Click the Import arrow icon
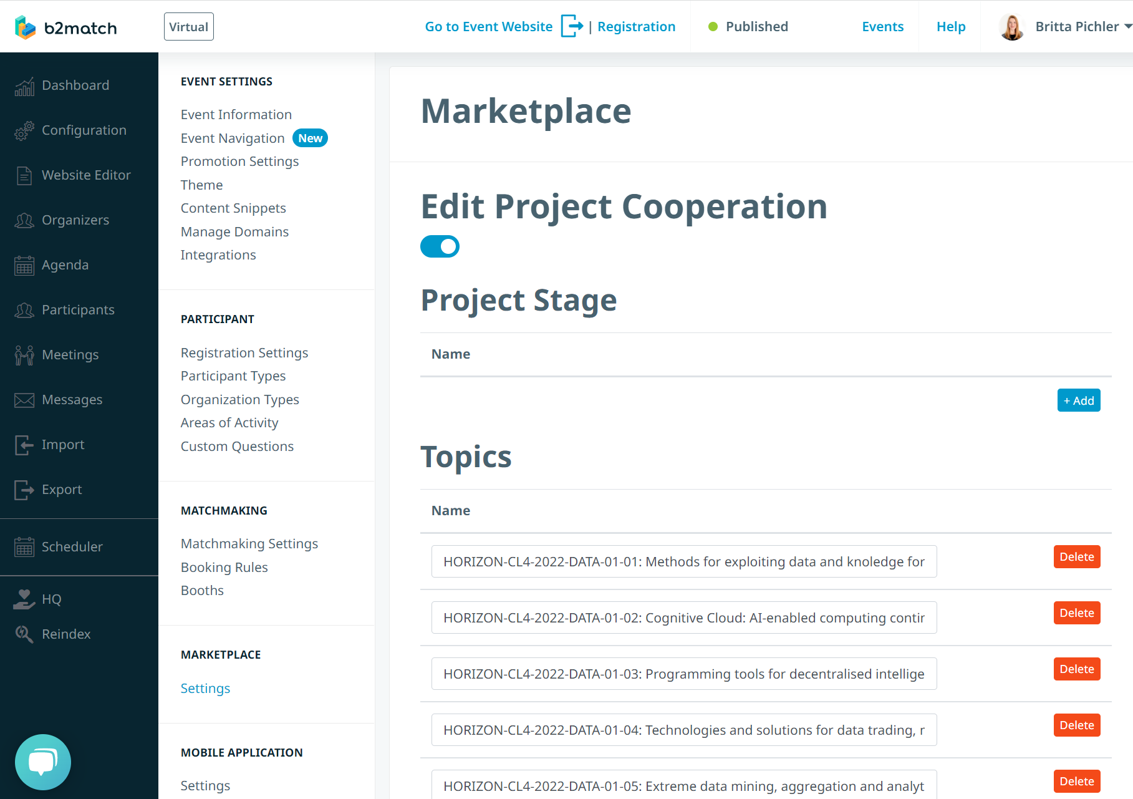The width and height of the screenshot is (1133, 799). tap(24, 445)
